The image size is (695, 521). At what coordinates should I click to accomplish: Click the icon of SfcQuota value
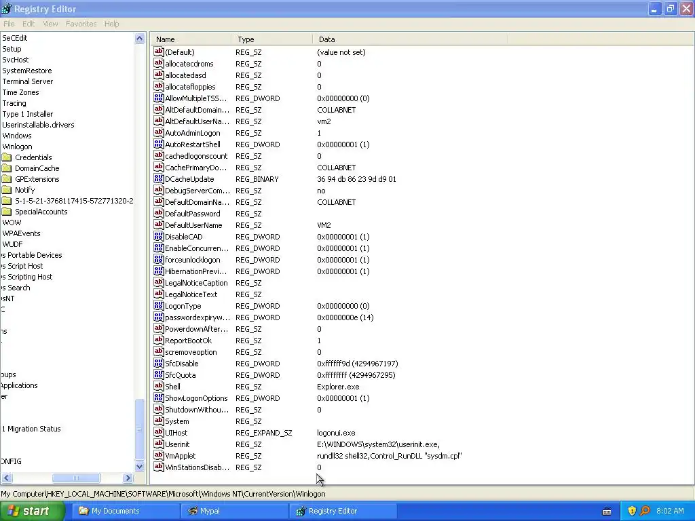point(159,374)
